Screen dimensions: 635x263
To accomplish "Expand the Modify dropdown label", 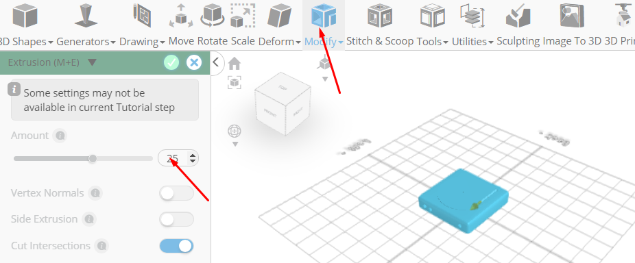I will coord(324,41).
